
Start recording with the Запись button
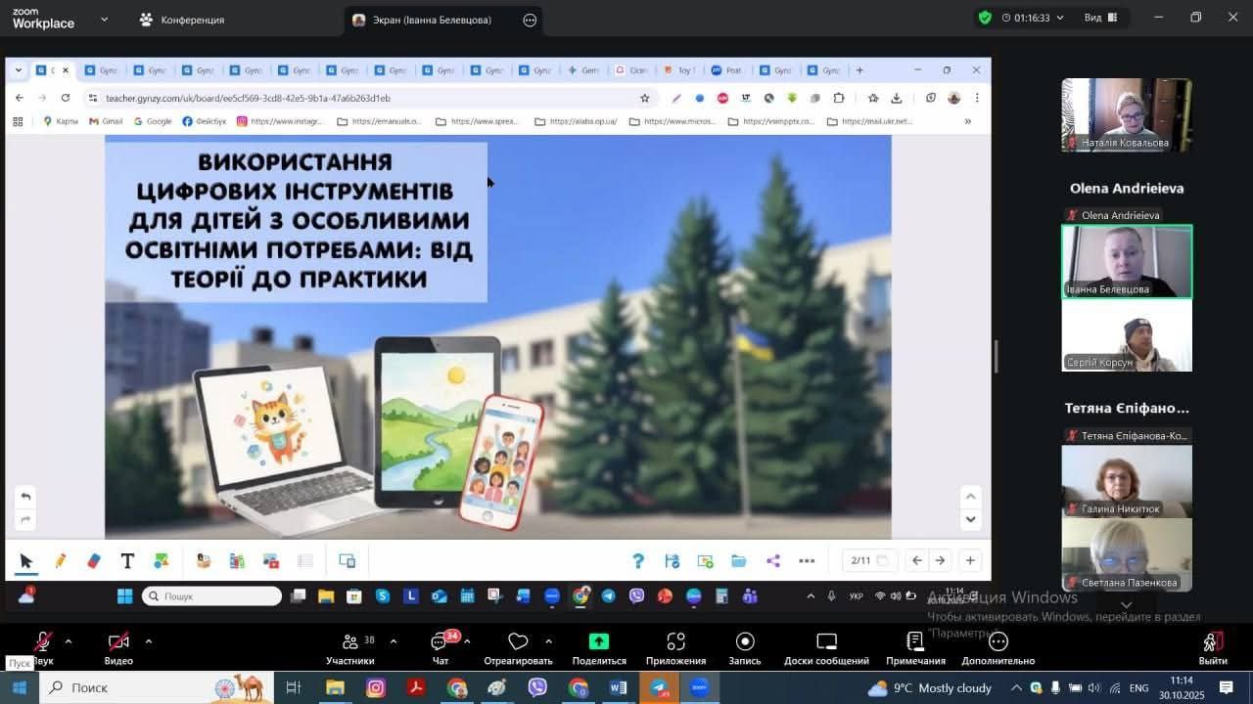745,642
